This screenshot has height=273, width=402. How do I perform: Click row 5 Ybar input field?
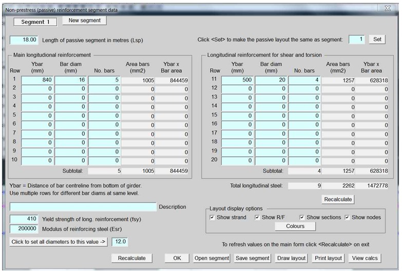click(37, 116)
